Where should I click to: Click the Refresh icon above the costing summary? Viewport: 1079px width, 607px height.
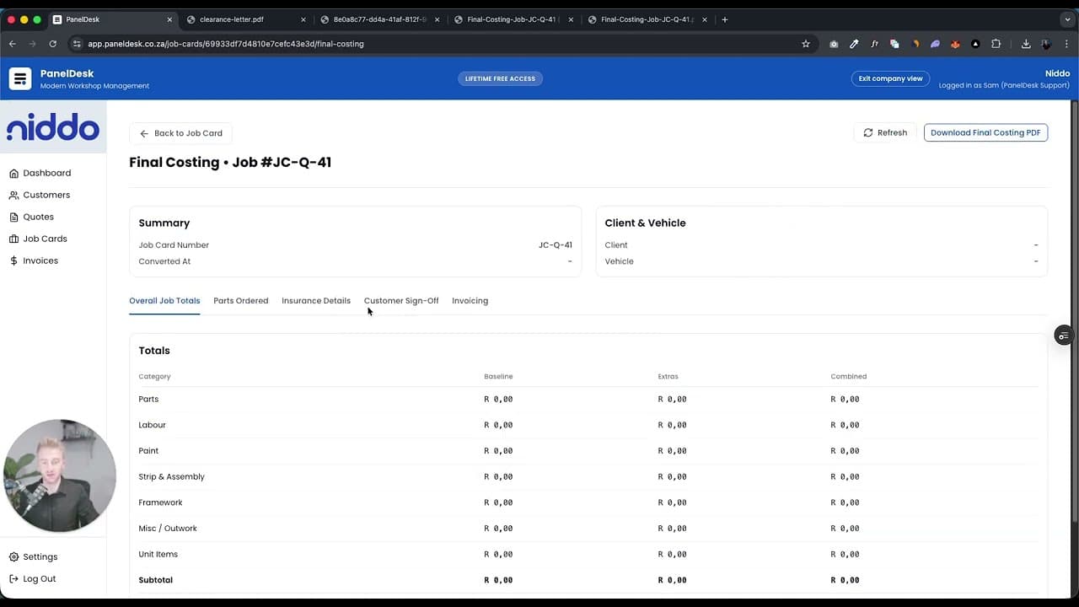[x=868, y=132]
